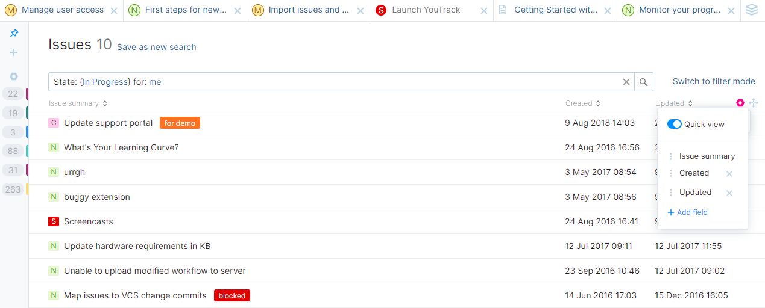
Task: Click the orange 'for demo' tag
Action: click(x=180, y=123)
